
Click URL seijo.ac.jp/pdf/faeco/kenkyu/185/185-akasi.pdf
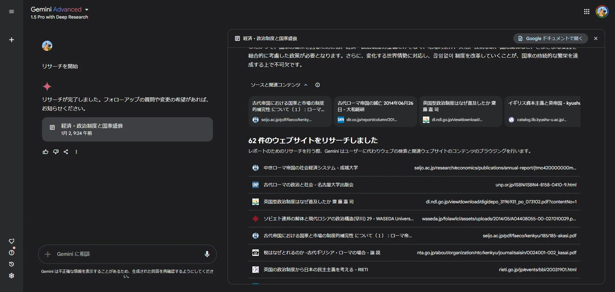coord(529,236)
